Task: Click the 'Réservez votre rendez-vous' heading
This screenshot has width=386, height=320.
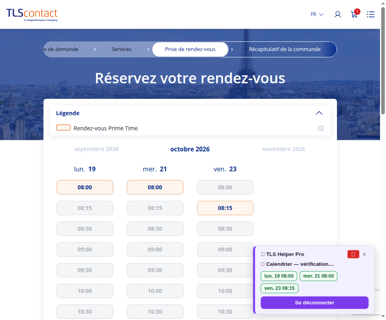Action: click(x=190, y=78)
